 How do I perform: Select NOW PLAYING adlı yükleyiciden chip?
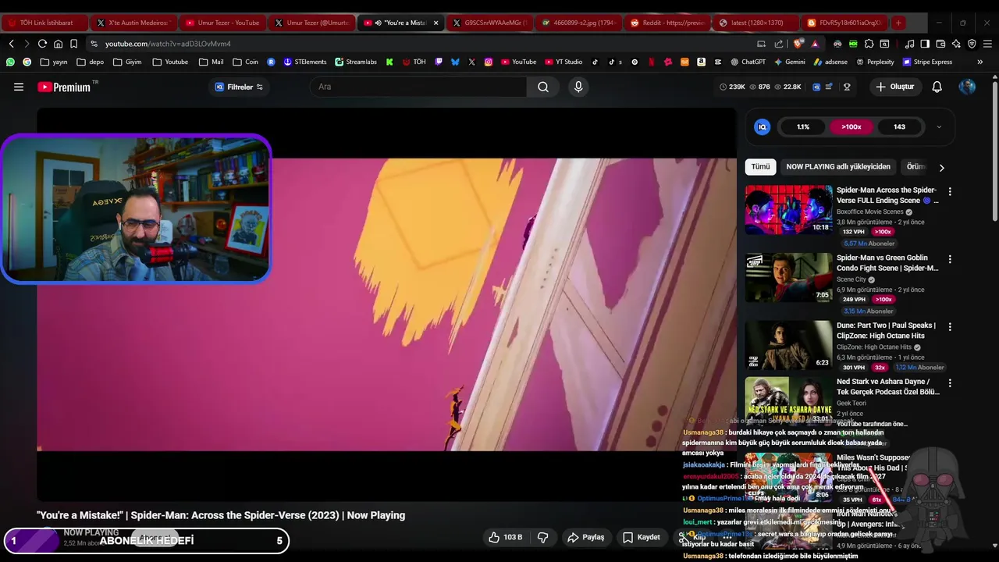point(837,167)
